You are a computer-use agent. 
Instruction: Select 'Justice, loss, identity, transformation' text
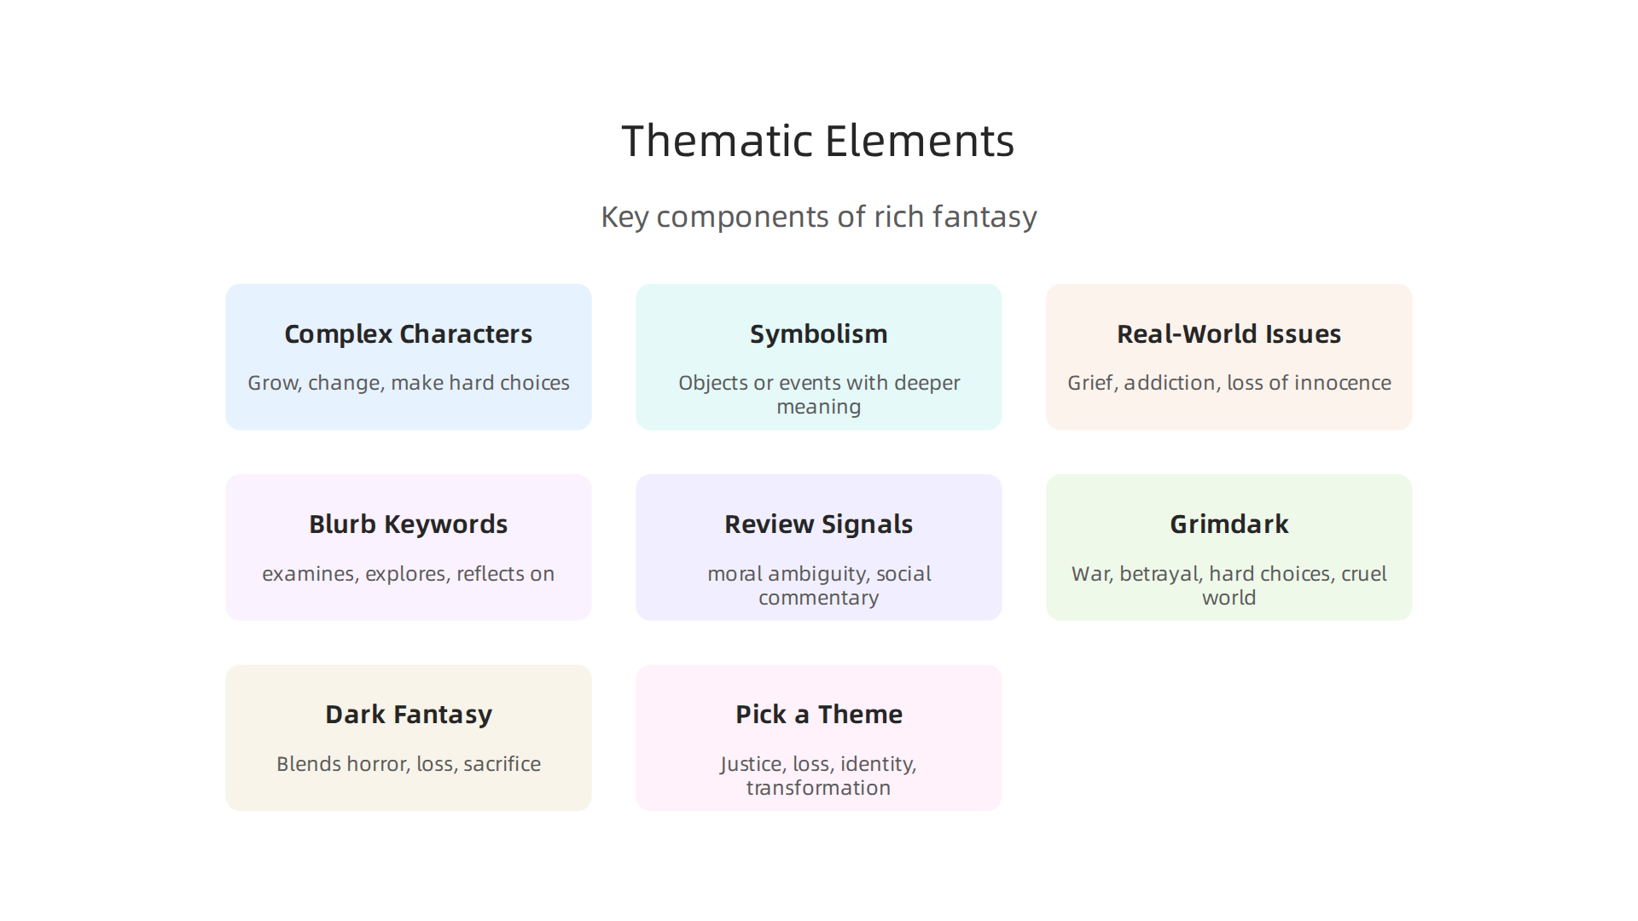[x=818, y=776]
